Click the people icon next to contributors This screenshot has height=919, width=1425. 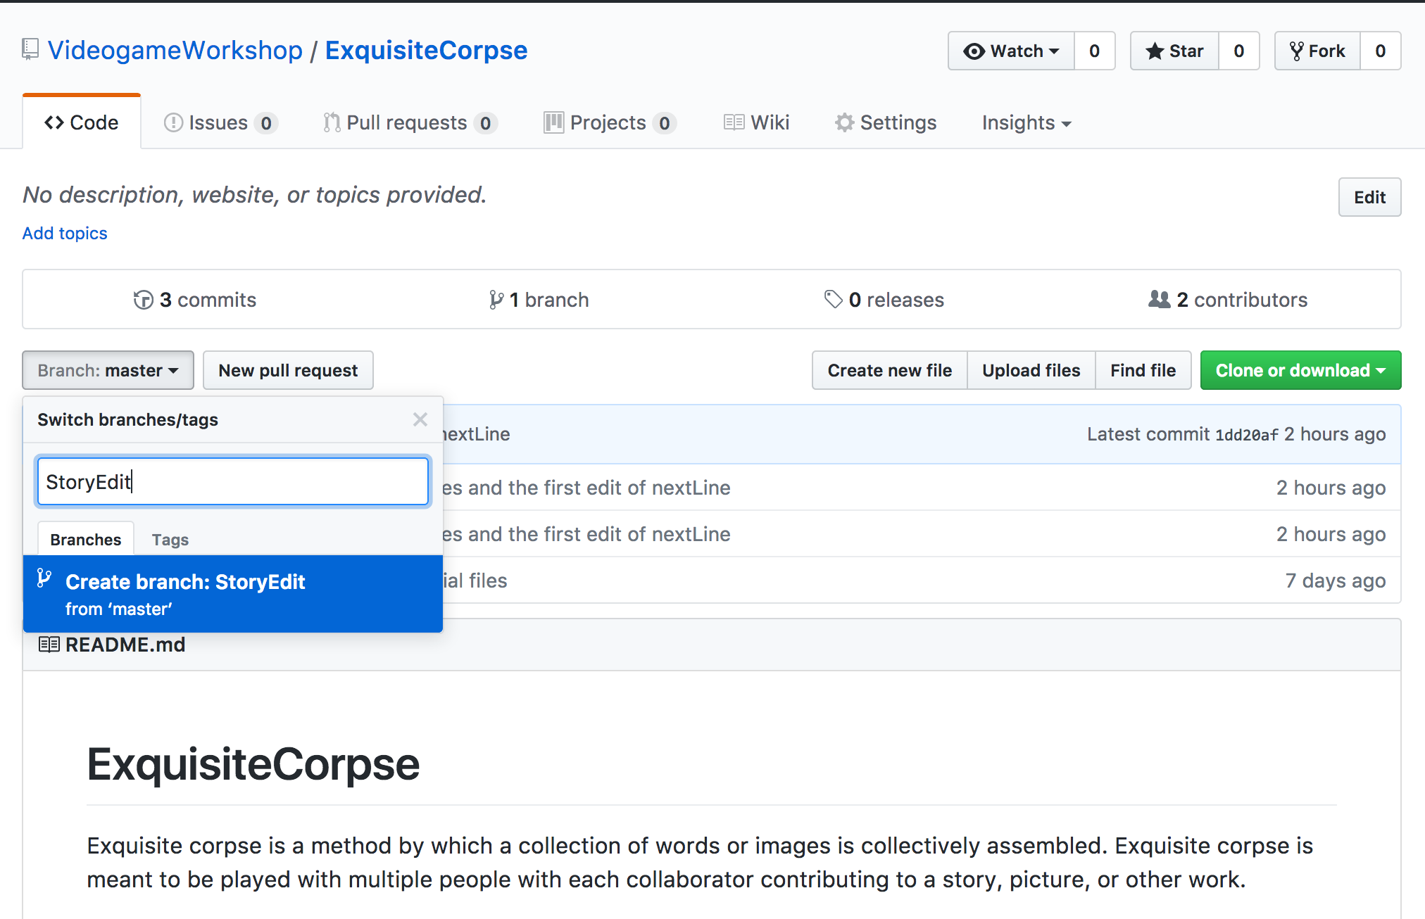[1160, 300]
